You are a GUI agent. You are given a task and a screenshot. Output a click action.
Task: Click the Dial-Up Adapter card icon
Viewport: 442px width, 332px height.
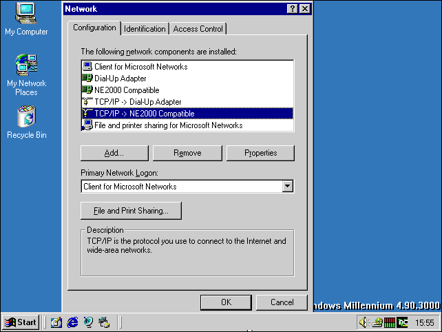tap(87, 78)
